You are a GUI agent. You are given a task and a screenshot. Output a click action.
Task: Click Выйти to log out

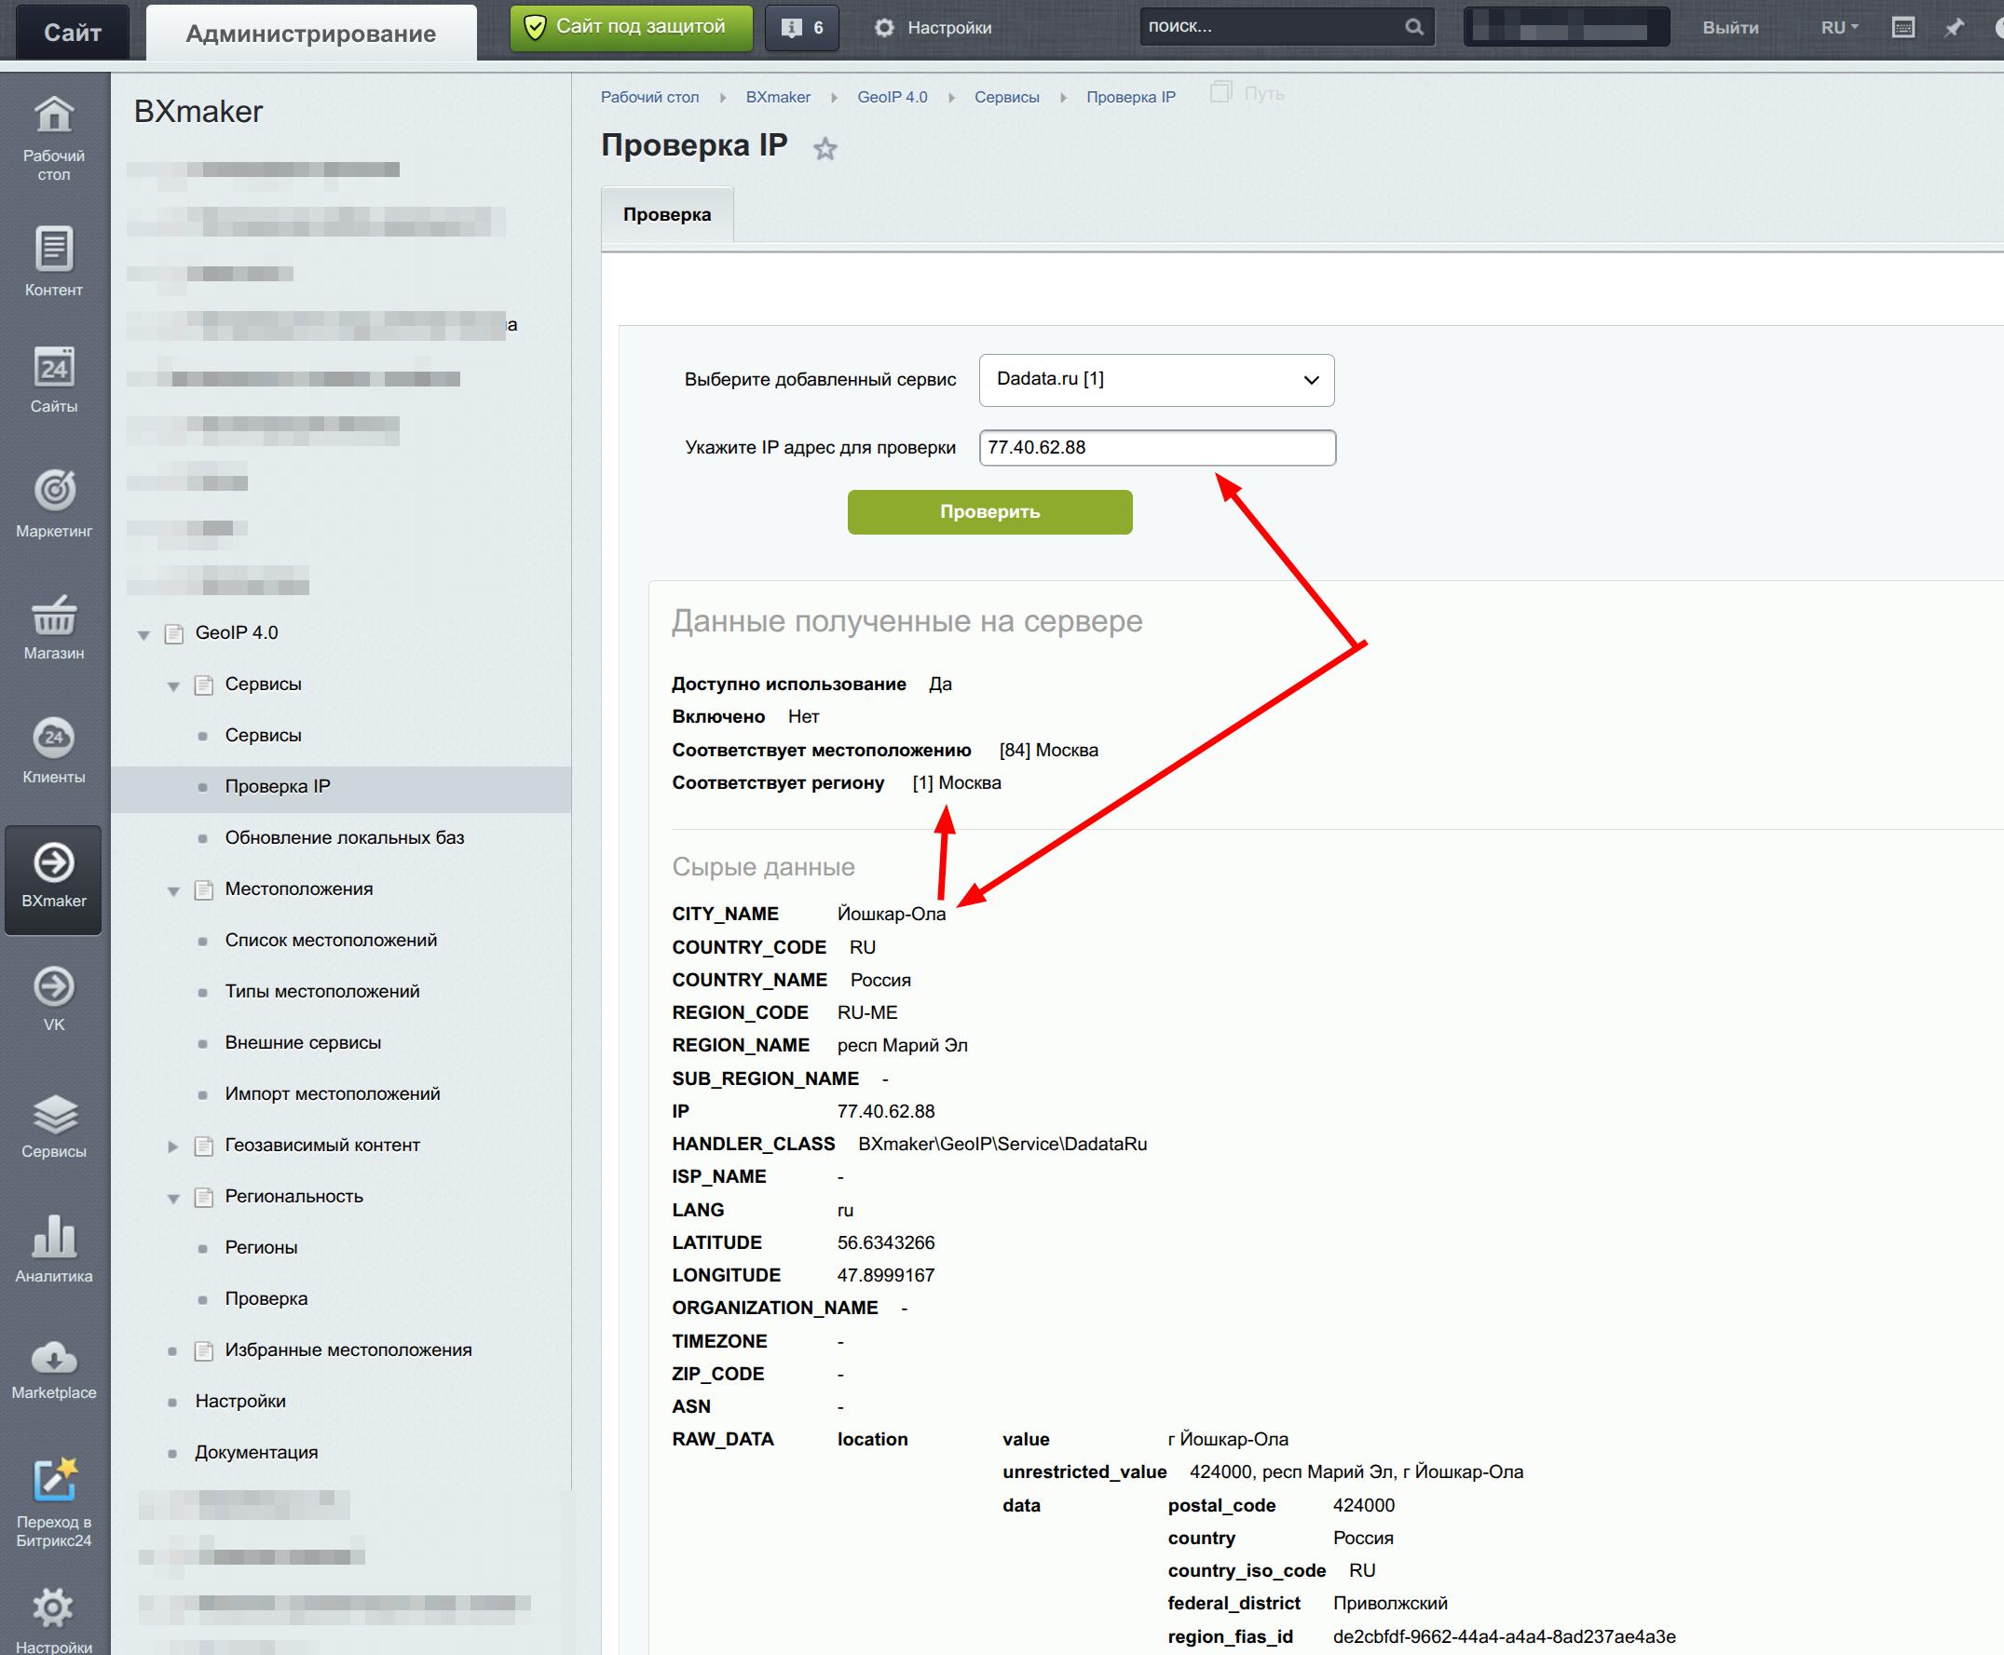pos(1730,28)
